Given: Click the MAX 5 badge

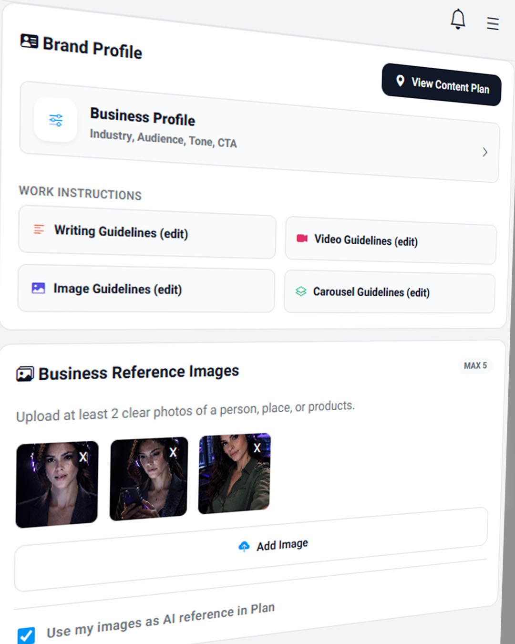Looking at the screenshot, I should point(475,365).
